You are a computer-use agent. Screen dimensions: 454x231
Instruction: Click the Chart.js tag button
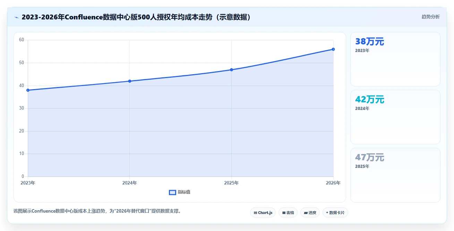pyautogui.click(x=263, y=213)
